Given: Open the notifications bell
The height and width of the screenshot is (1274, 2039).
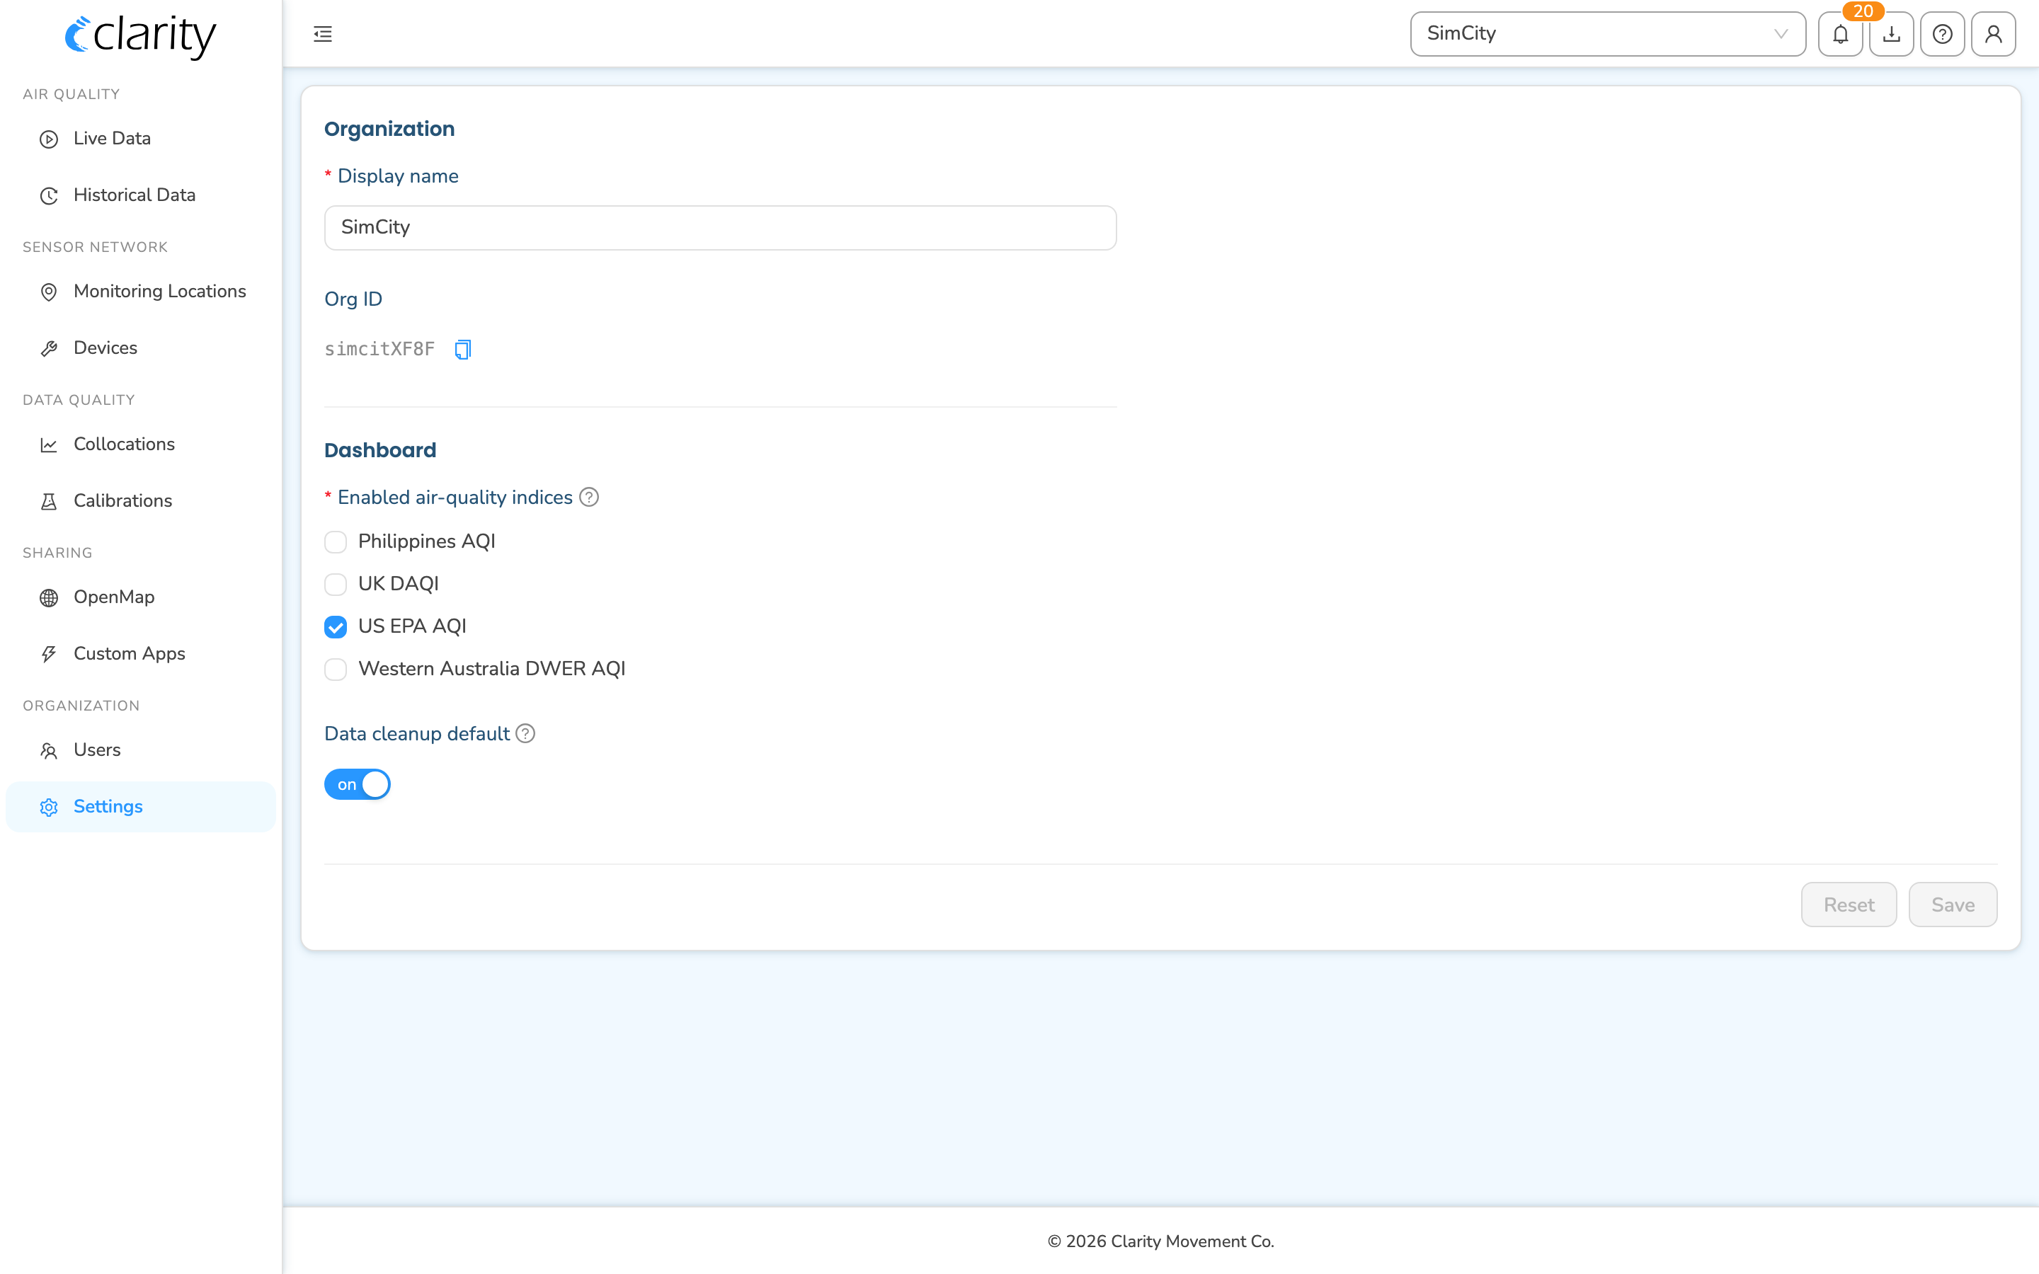Looking at the screenshot, I should 1840,34.
